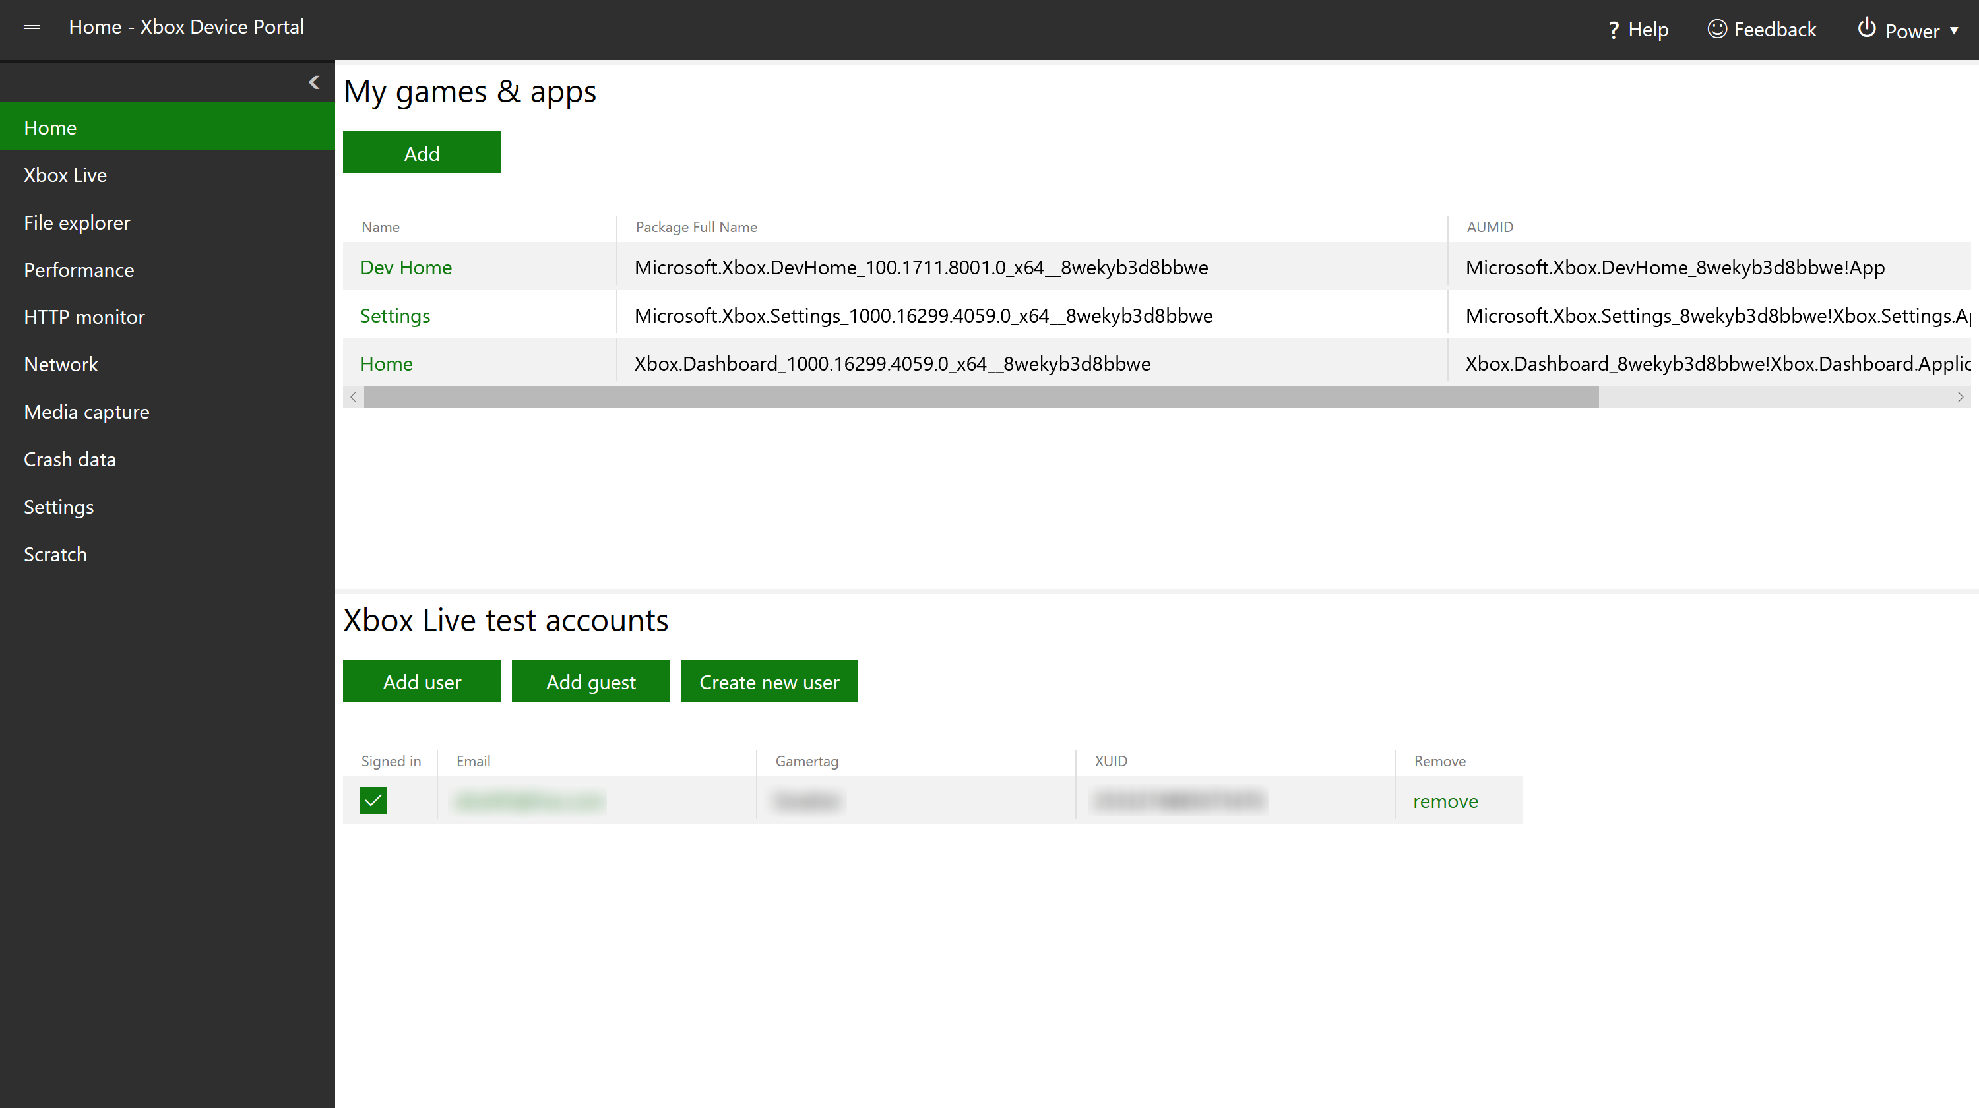Expand the horizontal scrollbar right
The image size is (1979, 1108).
pos(1960,396)
